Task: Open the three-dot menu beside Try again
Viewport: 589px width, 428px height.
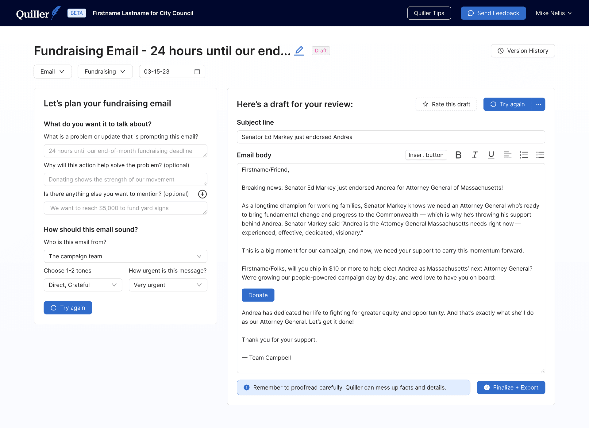Action: click(539, 104)
